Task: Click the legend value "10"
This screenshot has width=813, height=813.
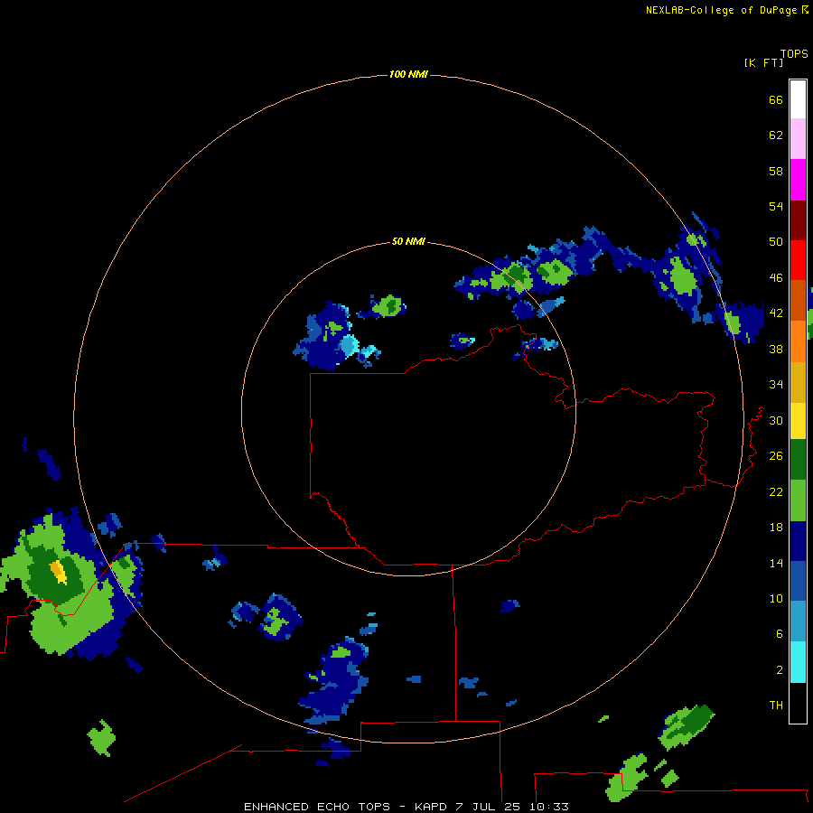Action: (776, 599)
